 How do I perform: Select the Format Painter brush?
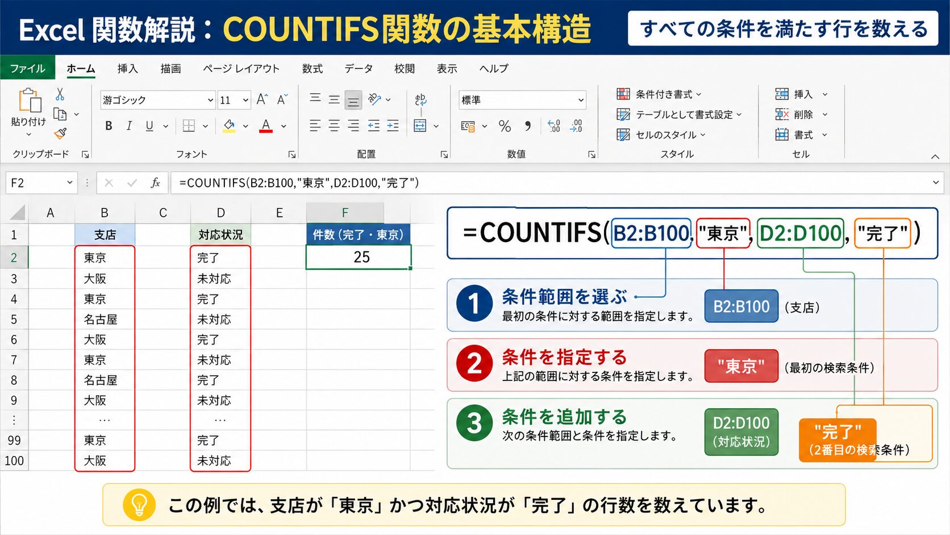60,134
